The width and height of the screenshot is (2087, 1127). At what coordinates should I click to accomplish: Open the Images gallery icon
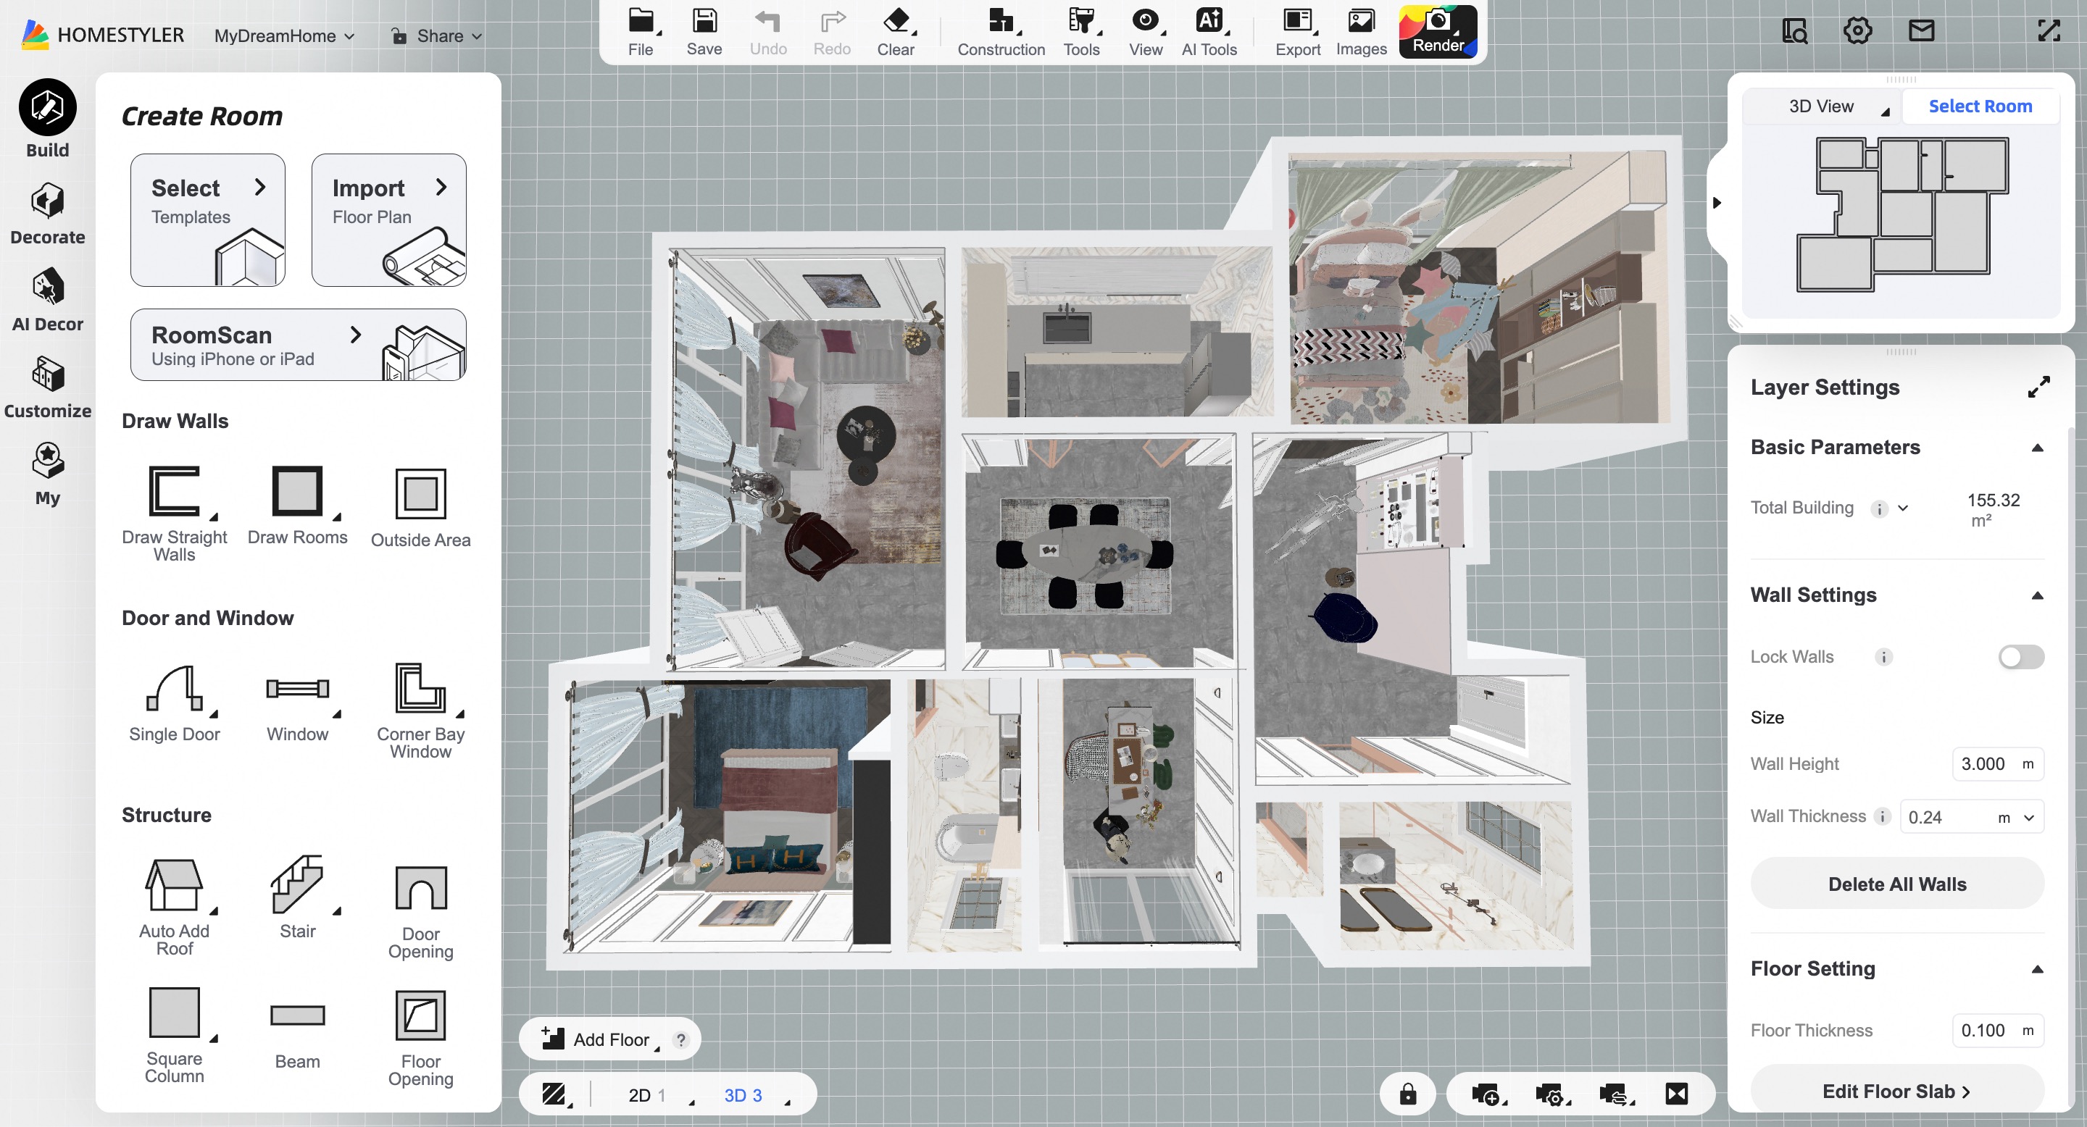pos(1361,20)
